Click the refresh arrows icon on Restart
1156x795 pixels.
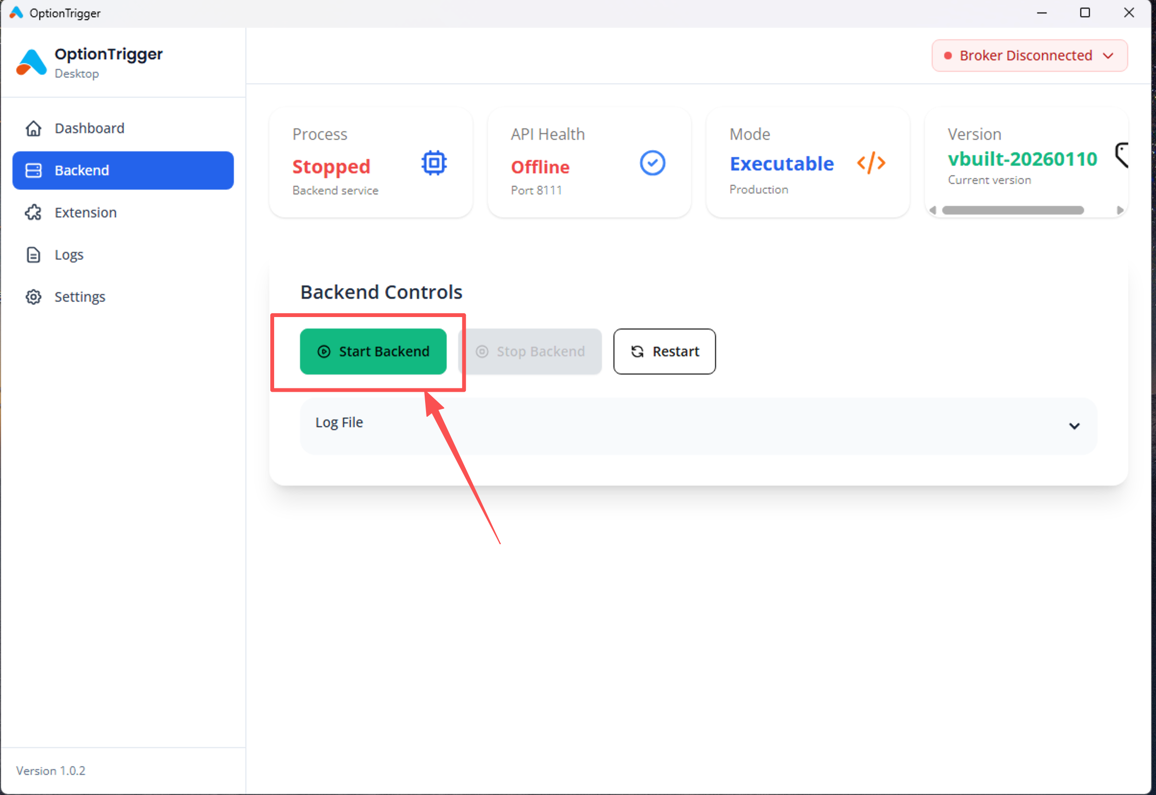click(x=637, y=352)
